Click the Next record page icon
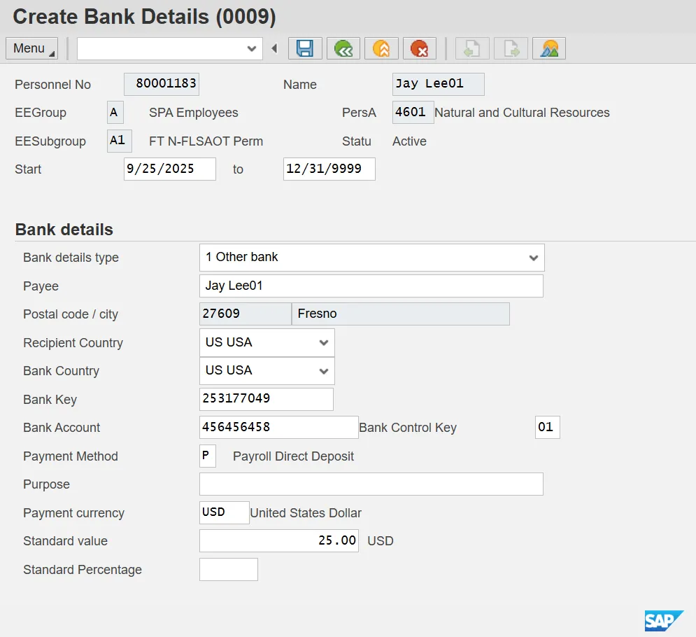The image size is (696, 637). tap(511, 48)
